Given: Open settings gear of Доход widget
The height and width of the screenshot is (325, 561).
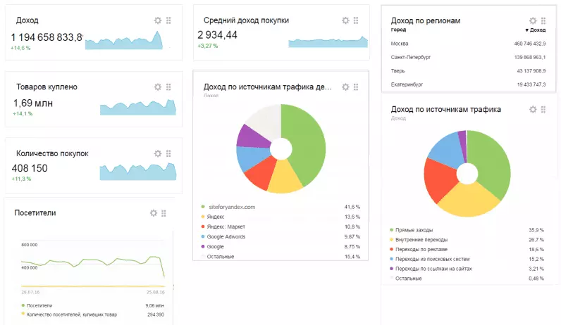Looking at the screenshot, I should click(158, 20).
